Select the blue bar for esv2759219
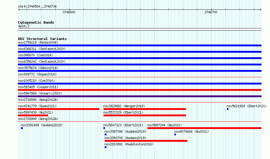Image resolution: width=270 pixels, height=159 pixels. 140,45
